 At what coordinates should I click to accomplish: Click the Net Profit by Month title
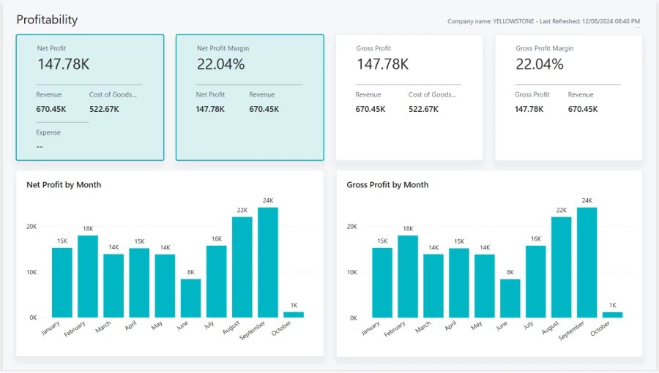pyautogui.click(x=64, y=185)
